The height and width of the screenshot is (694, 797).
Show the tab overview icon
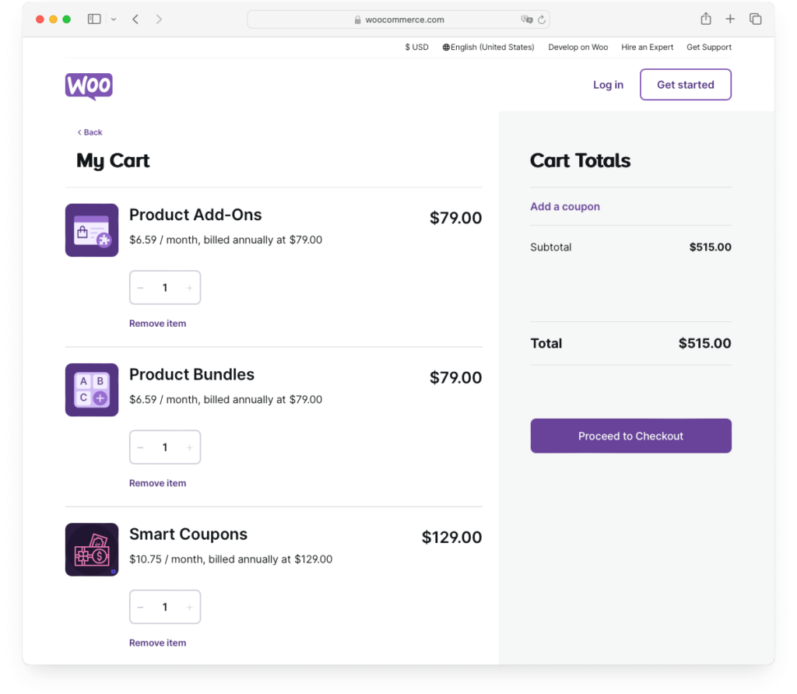(x=755, y=19)
